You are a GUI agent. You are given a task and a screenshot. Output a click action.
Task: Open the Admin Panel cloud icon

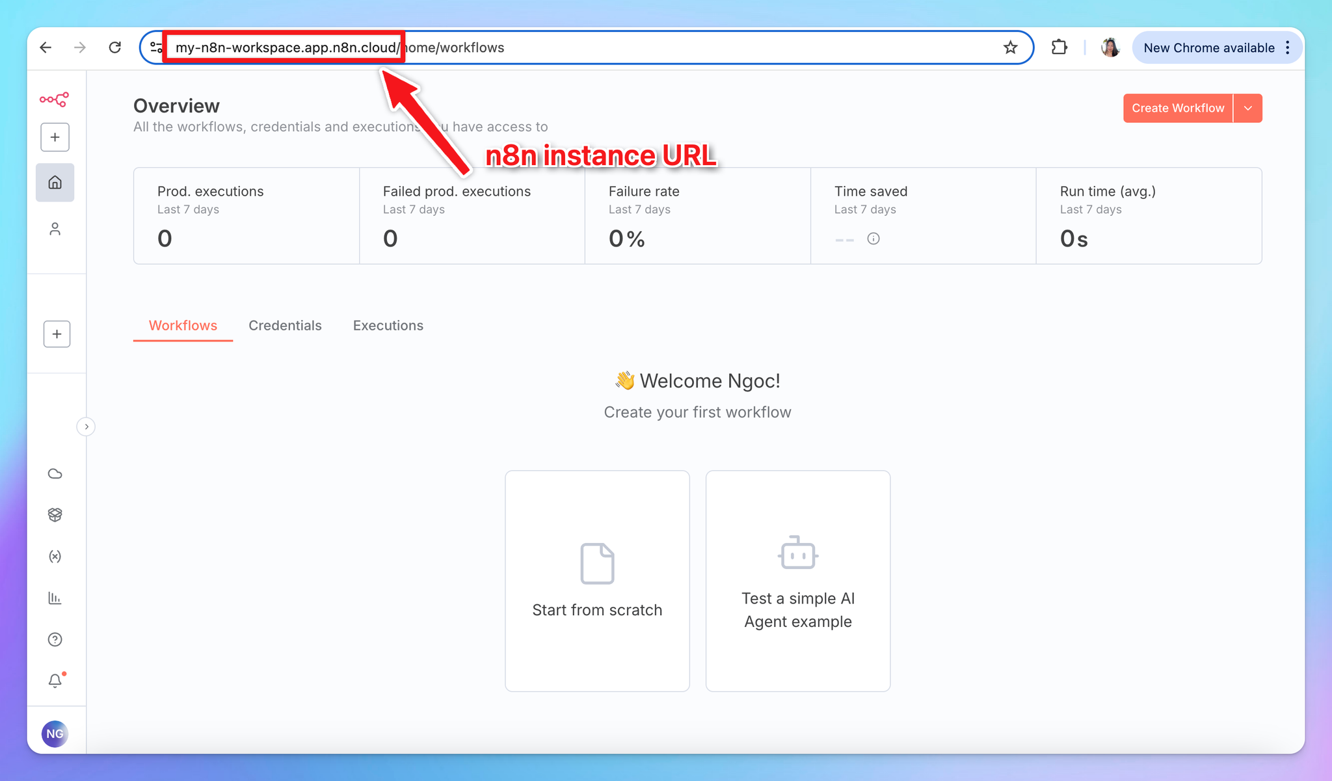55,473
